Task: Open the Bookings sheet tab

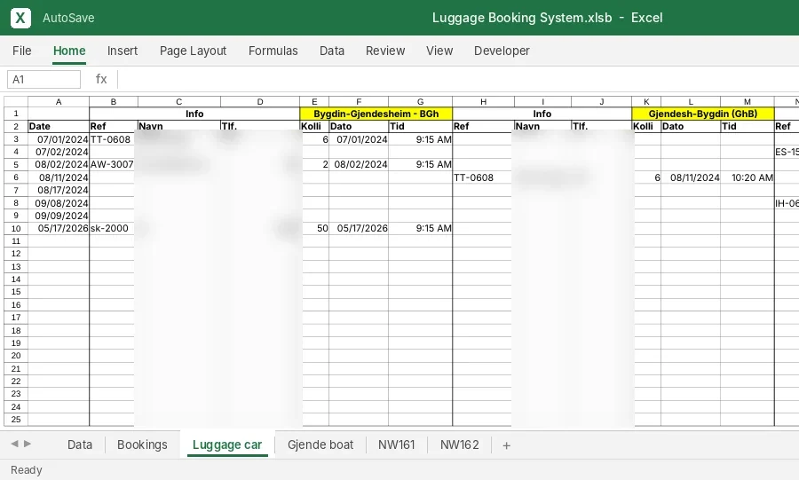Action: click(142, 445)
